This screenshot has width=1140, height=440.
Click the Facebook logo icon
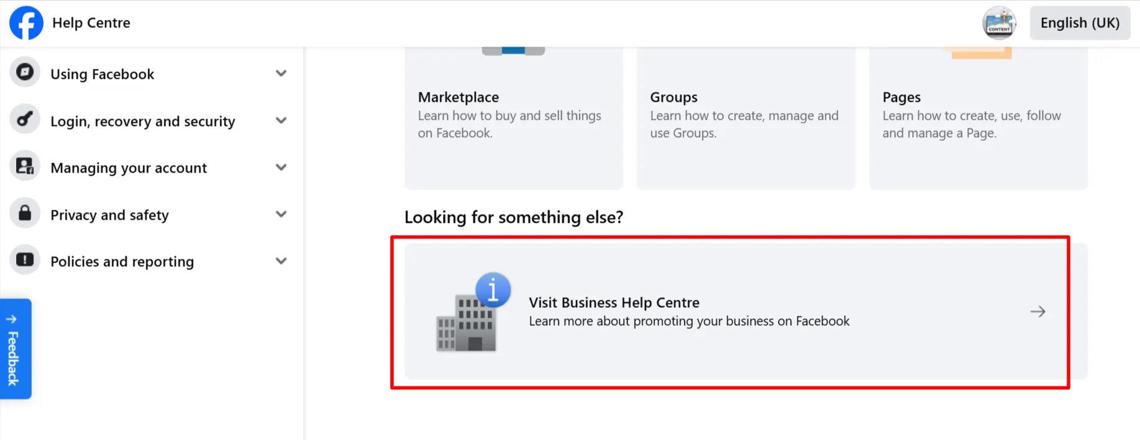click(26, 23)
